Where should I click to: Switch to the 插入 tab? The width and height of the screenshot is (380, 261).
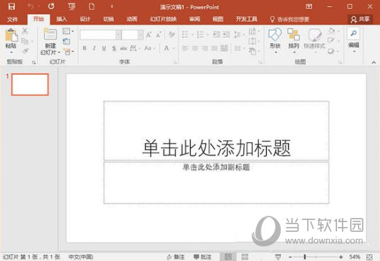coord(62,19)
